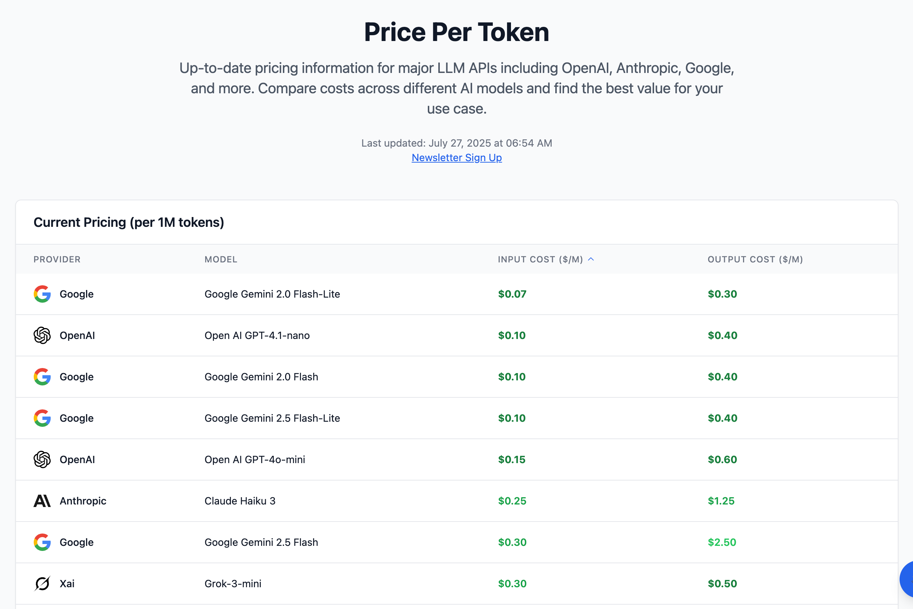
Task: Click the Anthropic logo in the Claude Haiku 3 row
Action: click(42, 501)
